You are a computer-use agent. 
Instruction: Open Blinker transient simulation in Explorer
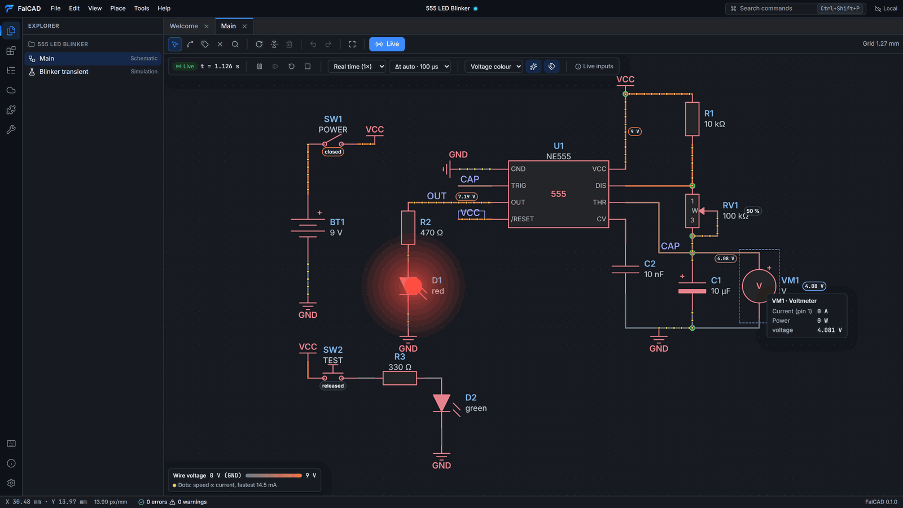point(93,72)
